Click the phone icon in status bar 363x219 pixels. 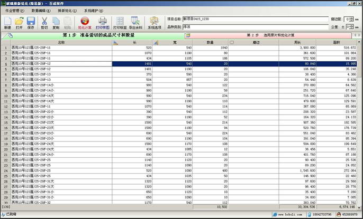tap(310, 214)
